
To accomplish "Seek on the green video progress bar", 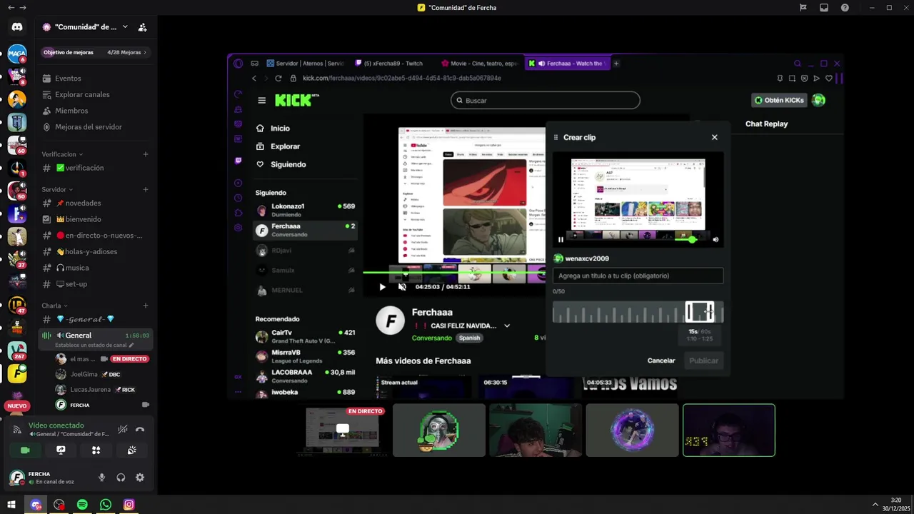I will click(x=454, y=272).
